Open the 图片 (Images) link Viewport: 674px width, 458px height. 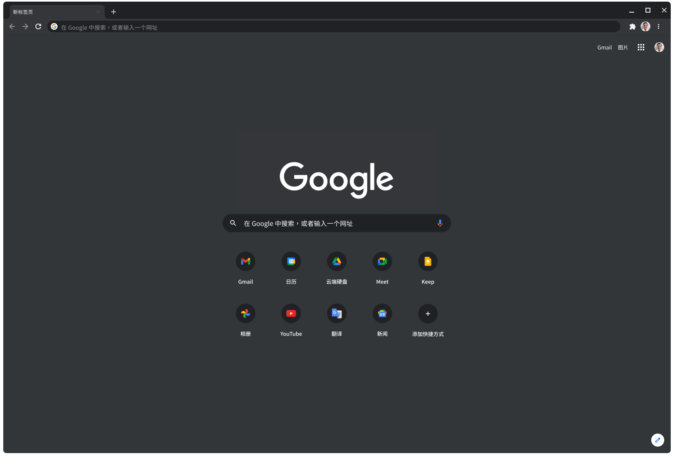pyautogui.click(x=622, y=47)
